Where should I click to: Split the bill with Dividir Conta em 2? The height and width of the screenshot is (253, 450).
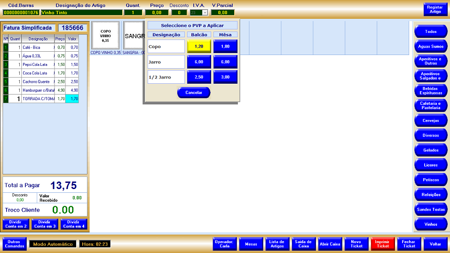point(16,224)
